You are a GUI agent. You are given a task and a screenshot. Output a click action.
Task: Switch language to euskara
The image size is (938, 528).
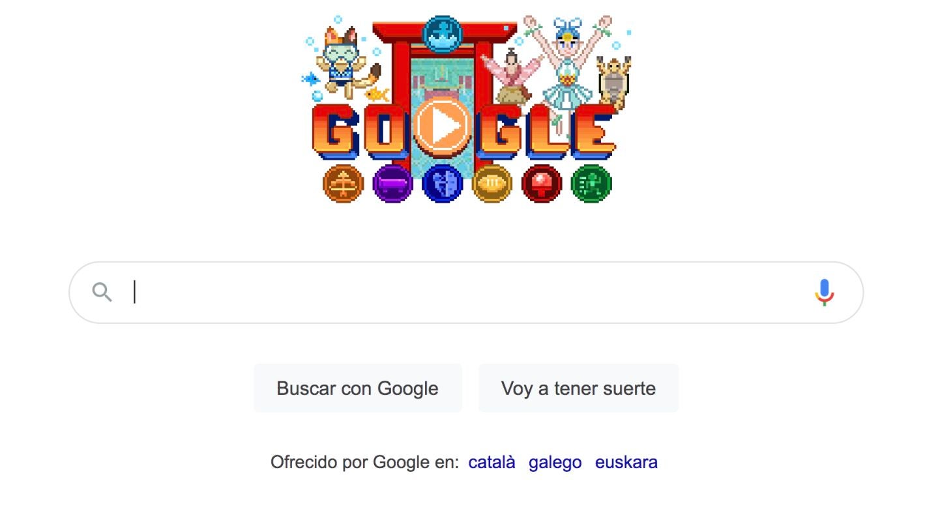pos(626,462)
